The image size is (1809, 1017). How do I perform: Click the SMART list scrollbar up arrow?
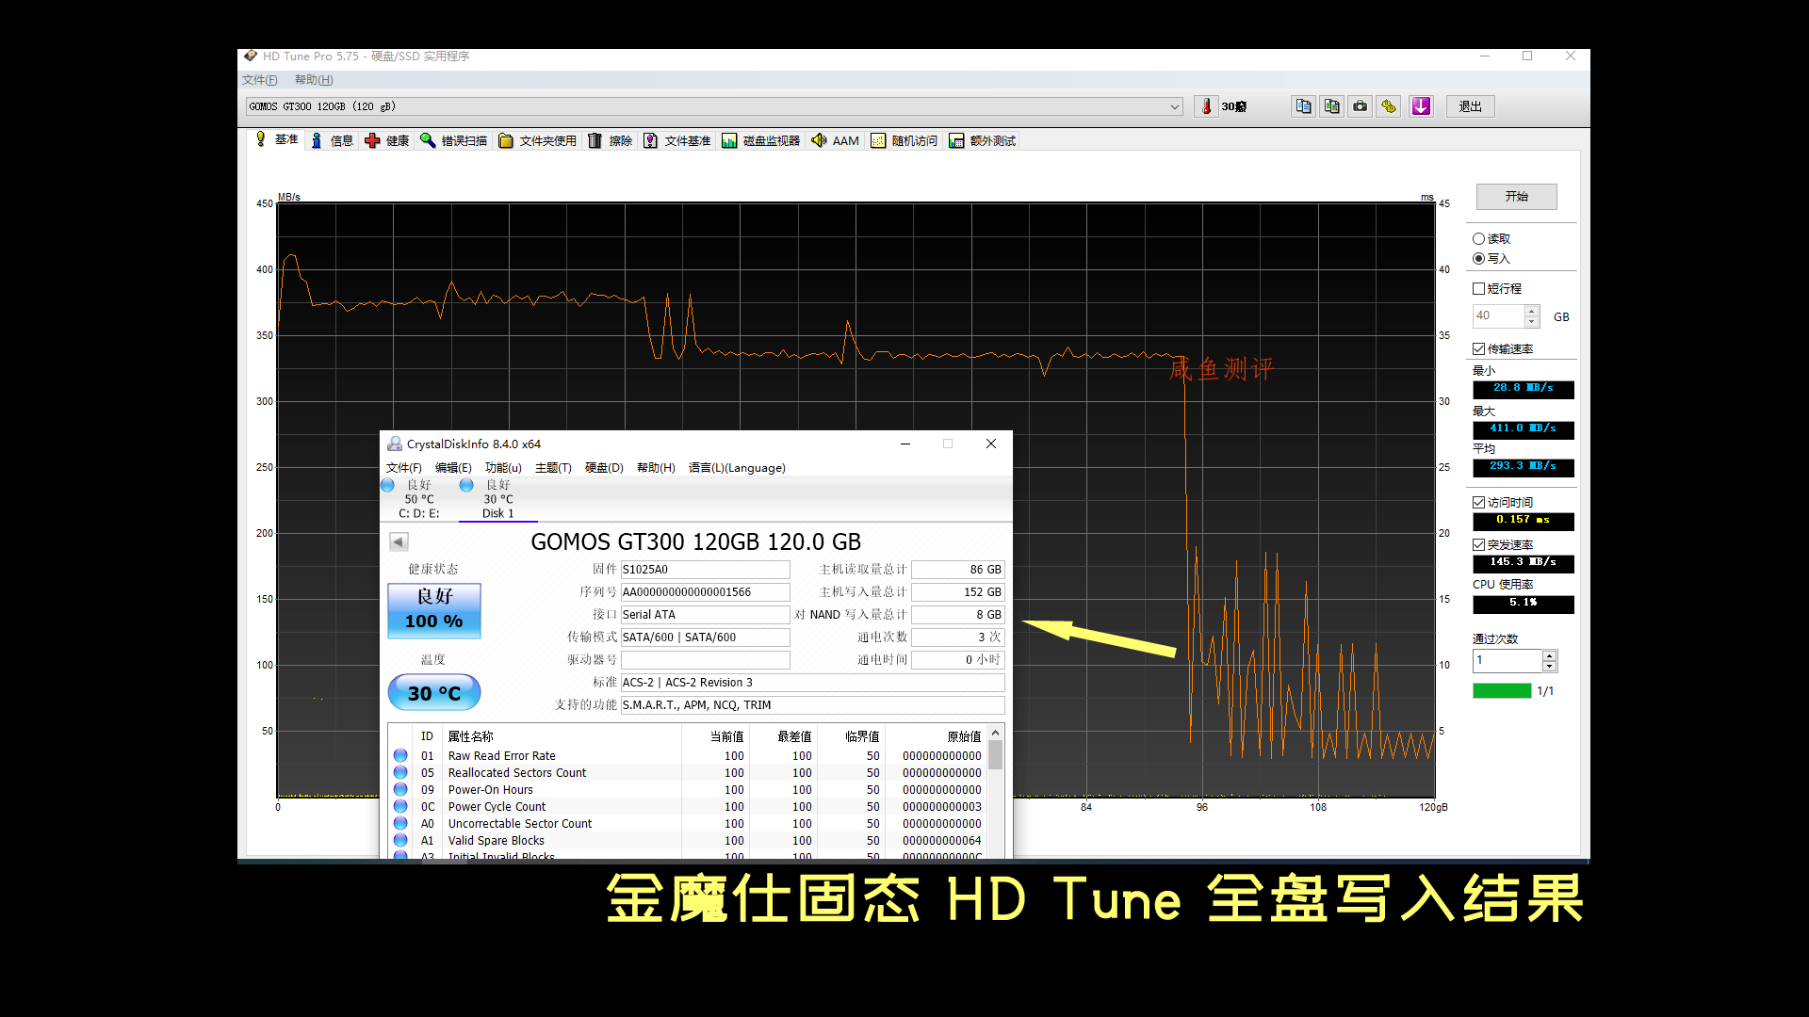tap(996, 733)
